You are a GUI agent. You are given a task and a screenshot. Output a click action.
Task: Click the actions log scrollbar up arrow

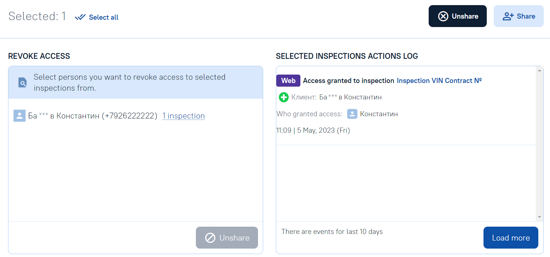point(540,70)
